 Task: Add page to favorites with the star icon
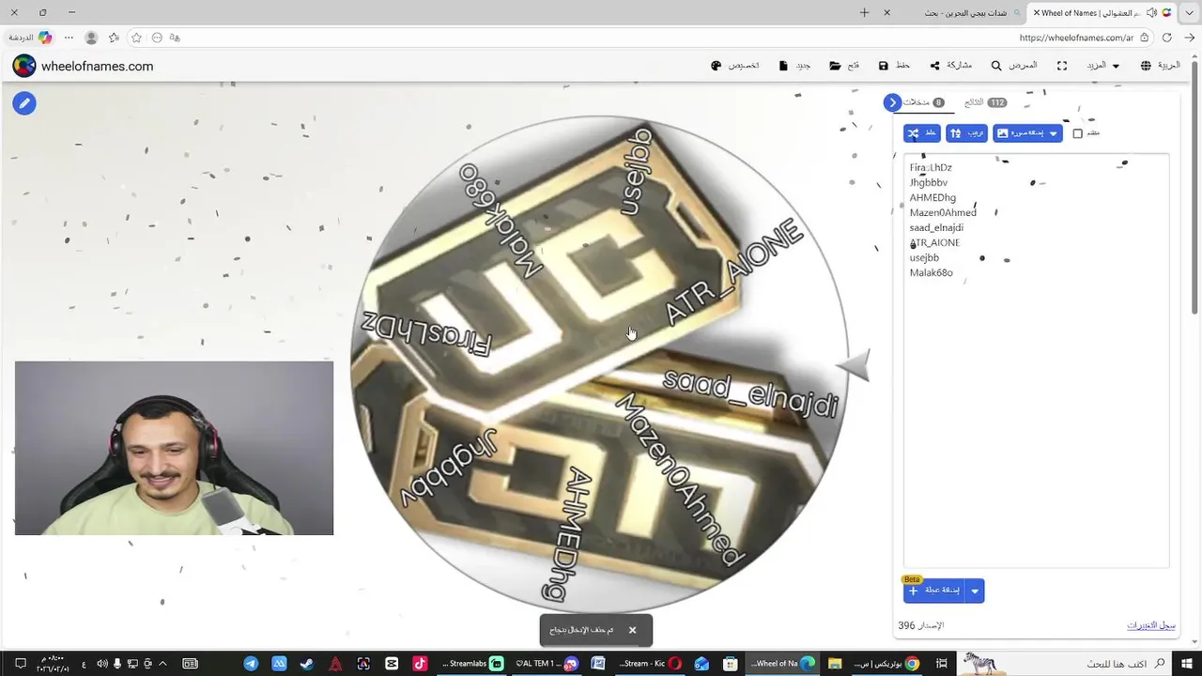point(136,38)
